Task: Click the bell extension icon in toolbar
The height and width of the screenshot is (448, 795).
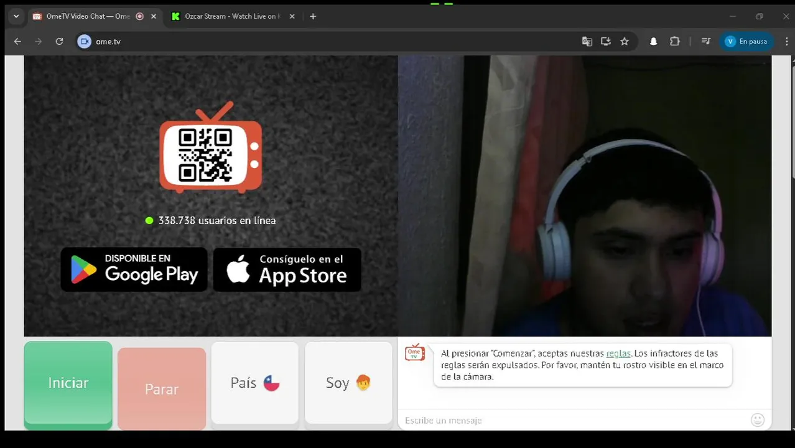Action: [653, 41]
